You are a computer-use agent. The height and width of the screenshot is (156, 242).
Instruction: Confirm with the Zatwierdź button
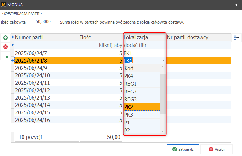pos(183,149)
